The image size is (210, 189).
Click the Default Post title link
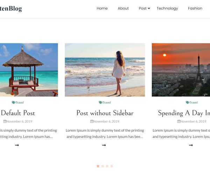click(x=17, y=113)
